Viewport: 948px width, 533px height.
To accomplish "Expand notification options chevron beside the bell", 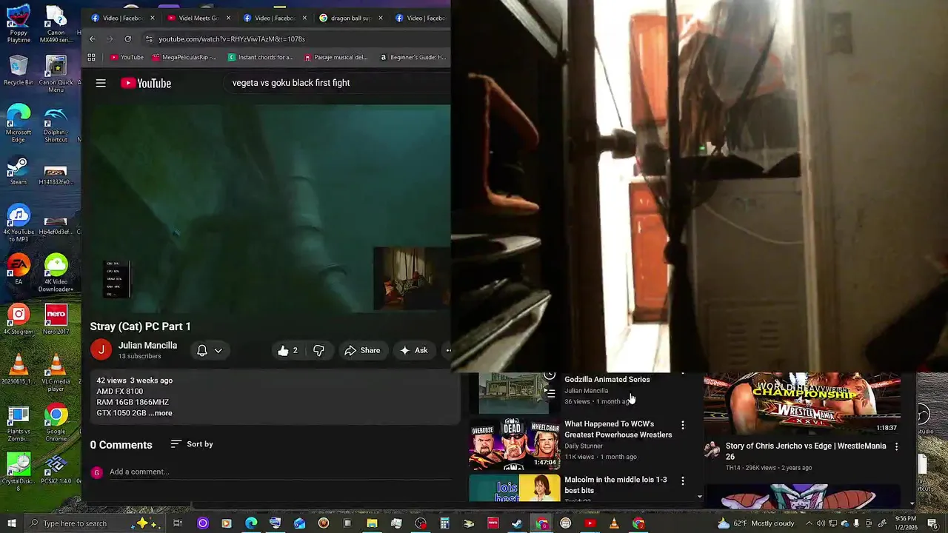I will 218,351.
